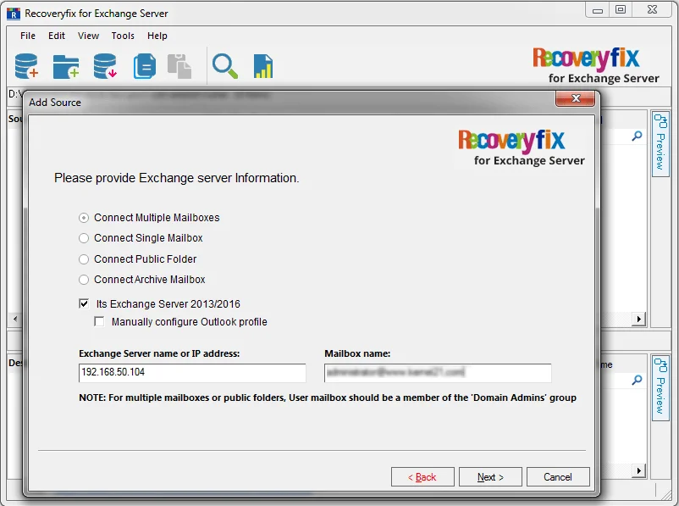Open the upper Preview side tab
Viewport: 679px width, 506px height.
[x=660, y=143]
